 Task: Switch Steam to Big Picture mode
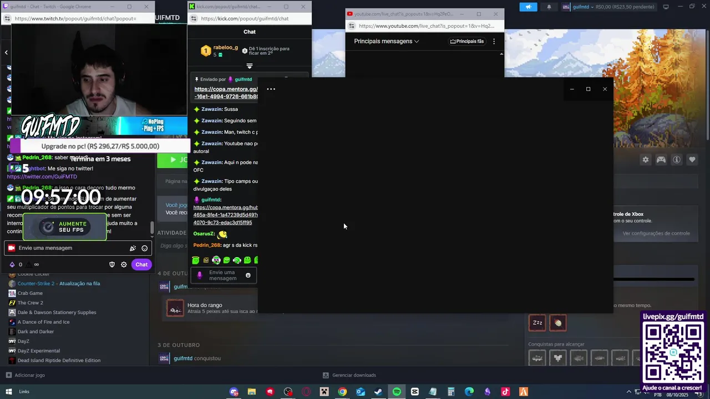pos(666,7)
